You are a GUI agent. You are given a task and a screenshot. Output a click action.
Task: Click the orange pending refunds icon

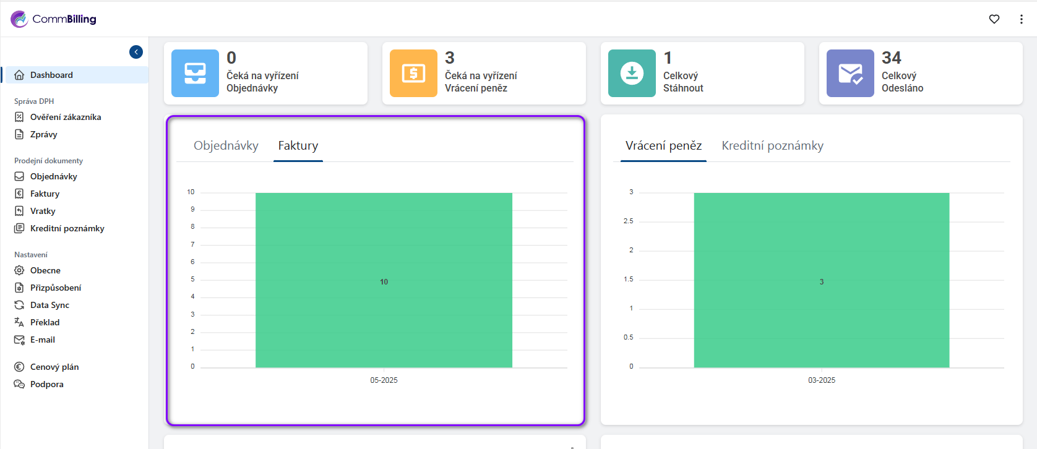pos(413,74)
